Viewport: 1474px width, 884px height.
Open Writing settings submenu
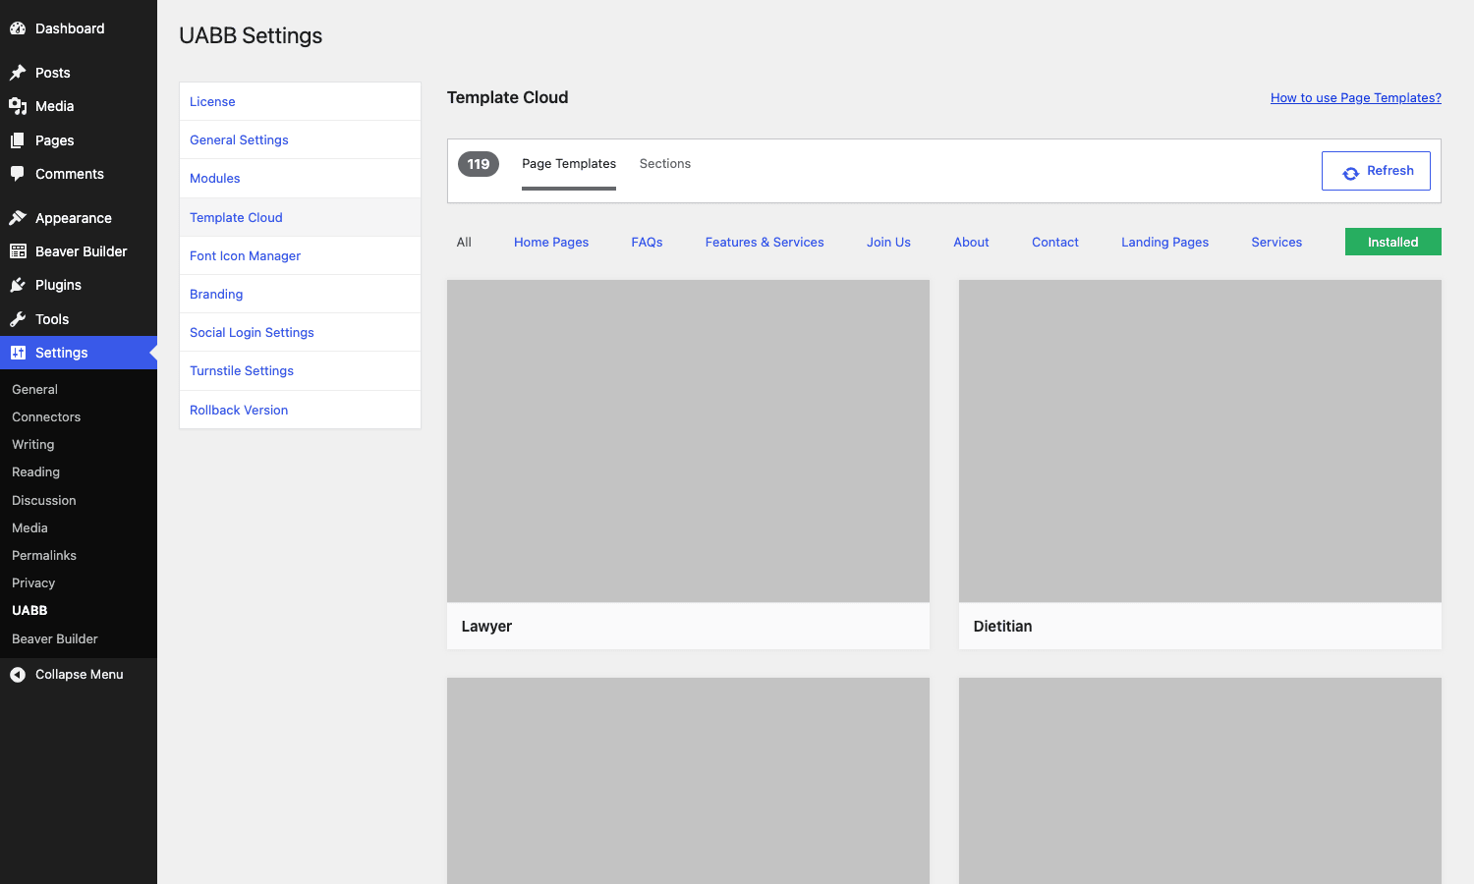pos(33,445)
